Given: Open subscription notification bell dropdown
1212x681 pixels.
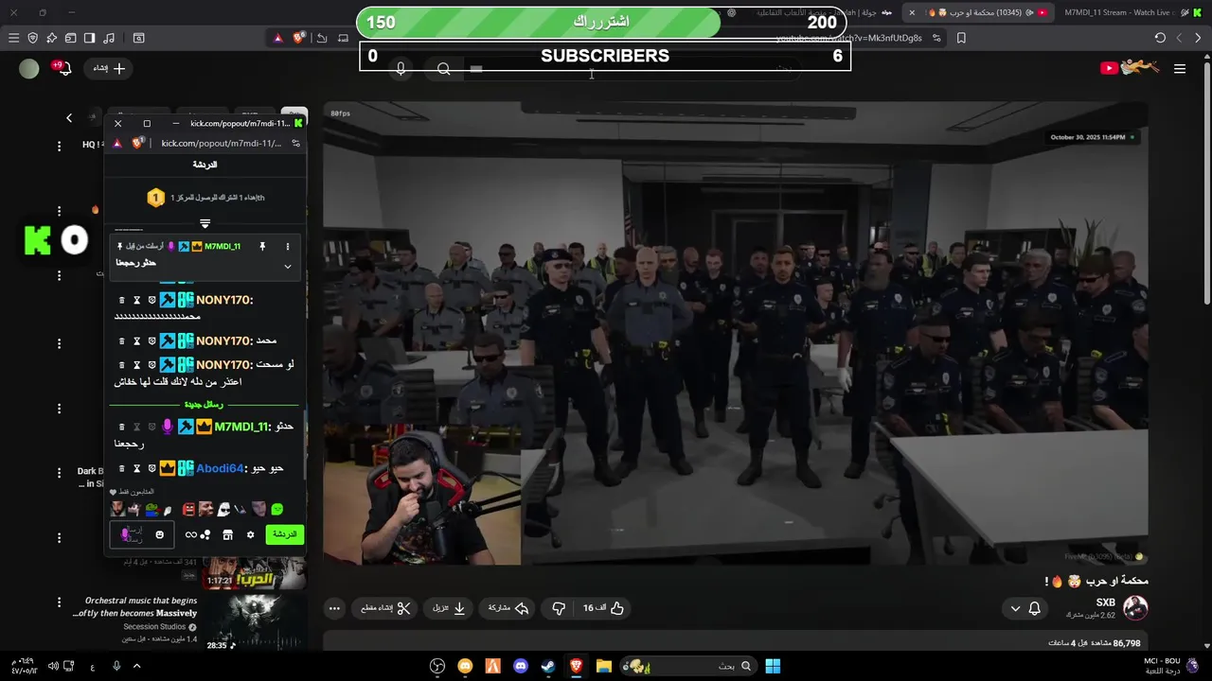Looking at the screenshot, I should coord(1025,608).
